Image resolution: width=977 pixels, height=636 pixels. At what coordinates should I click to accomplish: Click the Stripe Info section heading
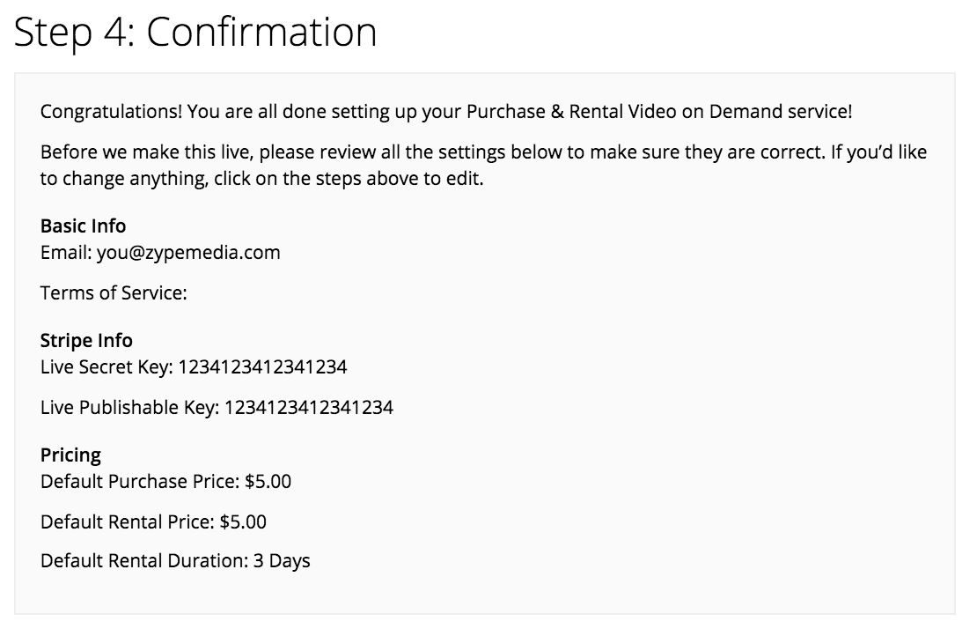(86, 340)
